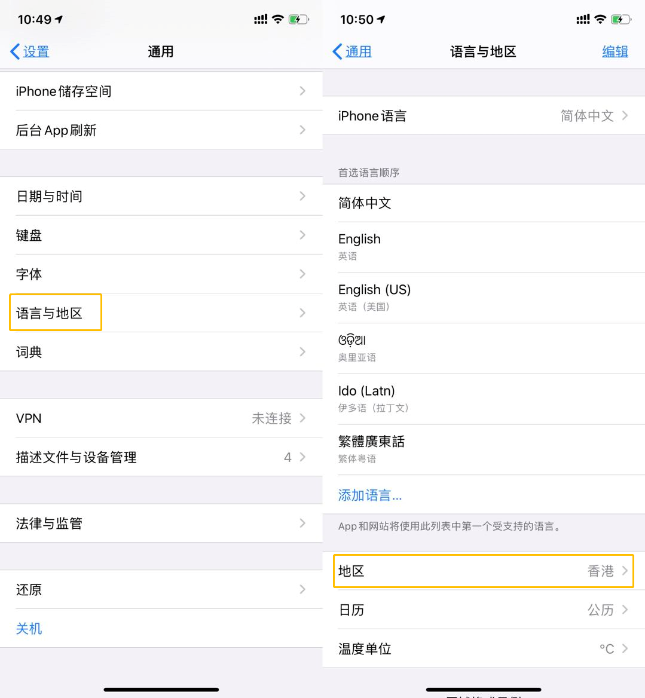Tap location arrow beside 10:49
Screen dimensions: 645x698
(x=59, y=19)
